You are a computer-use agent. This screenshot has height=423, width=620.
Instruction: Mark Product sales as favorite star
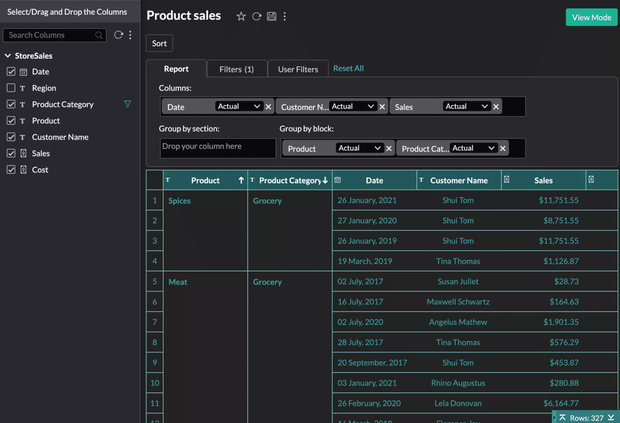click(x=241, y=16)
